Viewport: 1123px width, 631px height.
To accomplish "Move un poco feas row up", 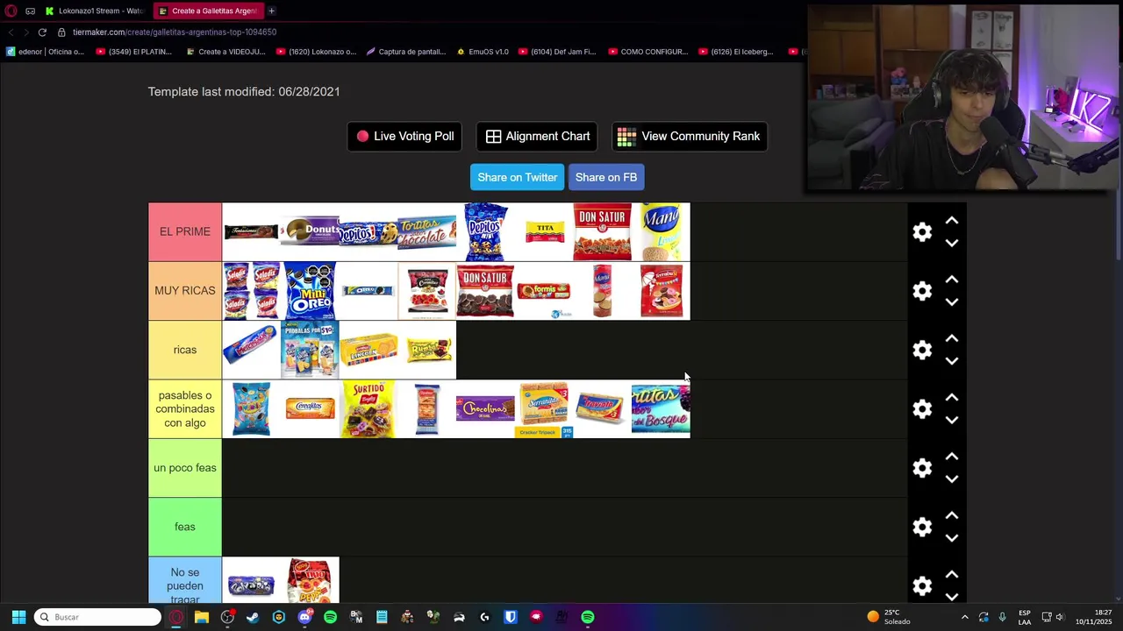I will pyautogui.click(x=952, y=456).
